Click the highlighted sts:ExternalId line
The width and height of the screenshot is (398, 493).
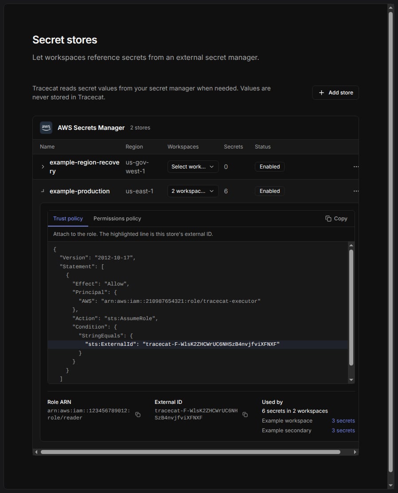coord(198,344)
